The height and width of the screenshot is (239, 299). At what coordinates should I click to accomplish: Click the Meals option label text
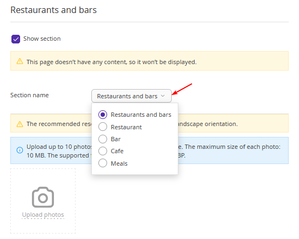119,163
